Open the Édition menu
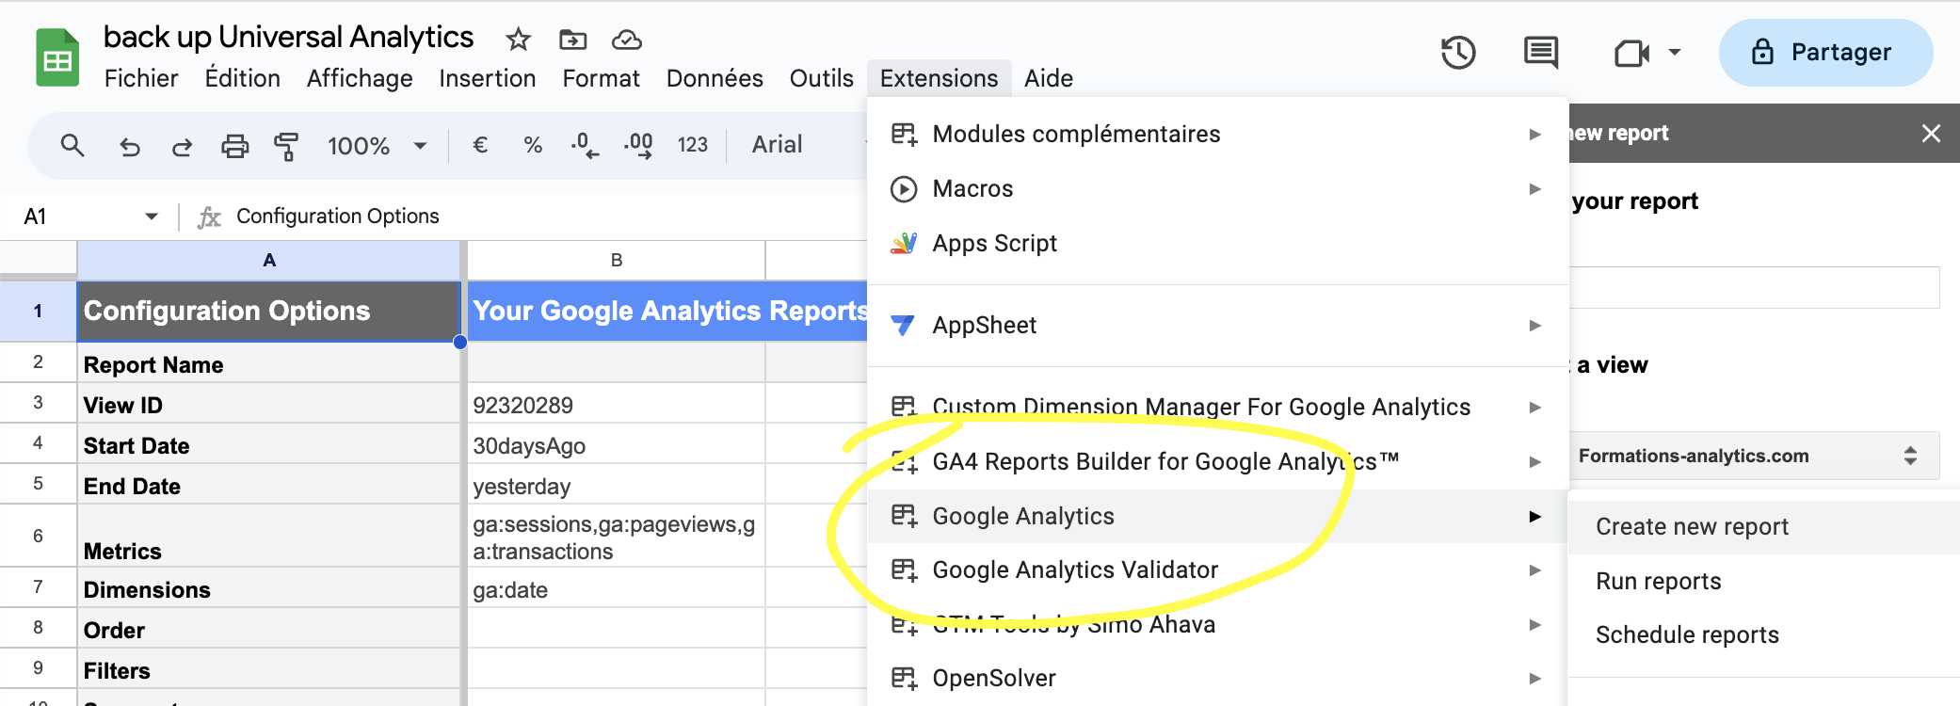 click(243, 78)
